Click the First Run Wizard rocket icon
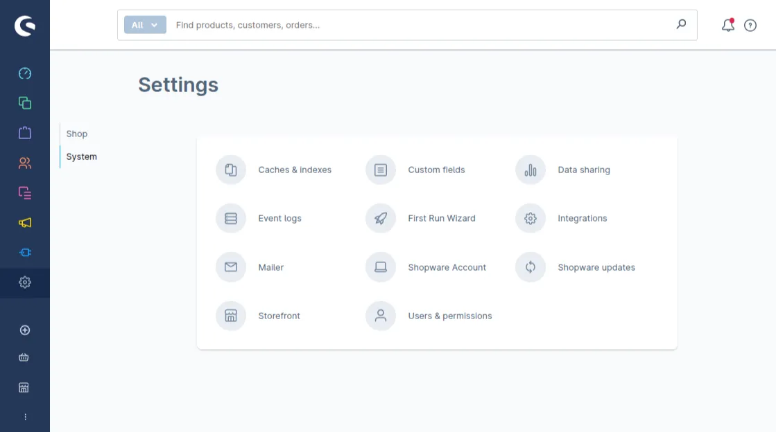 click(381, 219)
